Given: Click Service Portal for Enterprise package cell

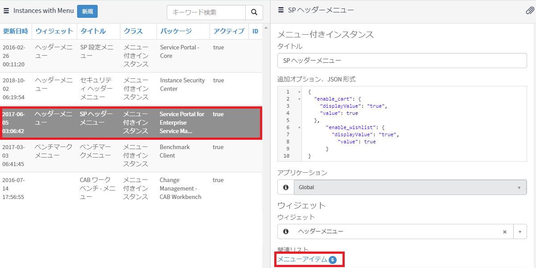Looking at the screenshot, I should tap(182, 123).
